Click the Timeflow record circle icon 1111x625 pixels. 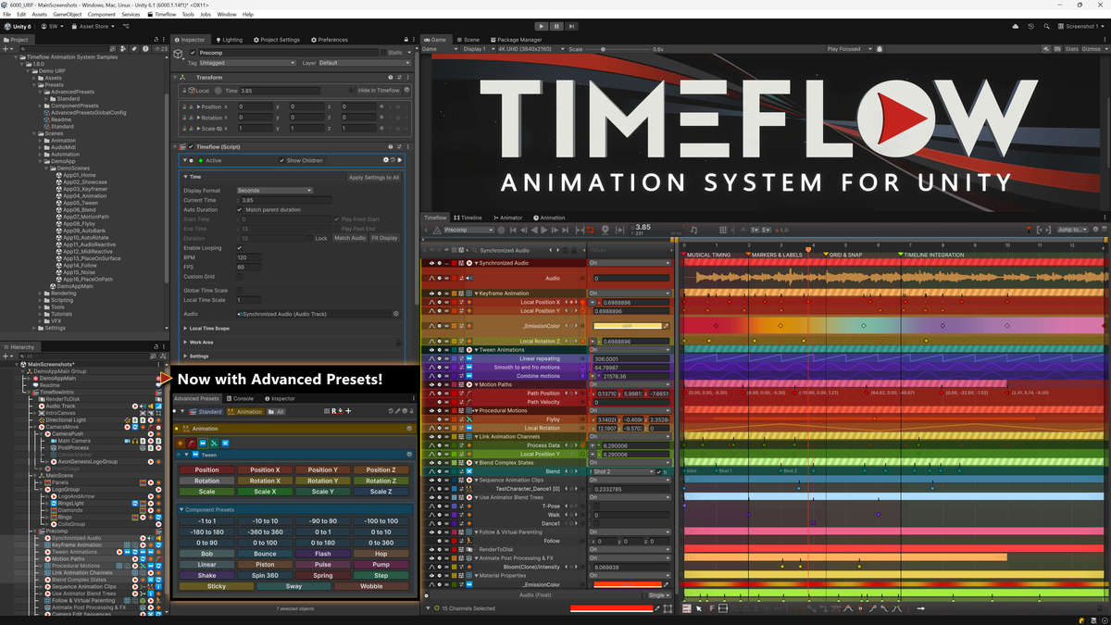click(x=501, y=230)
